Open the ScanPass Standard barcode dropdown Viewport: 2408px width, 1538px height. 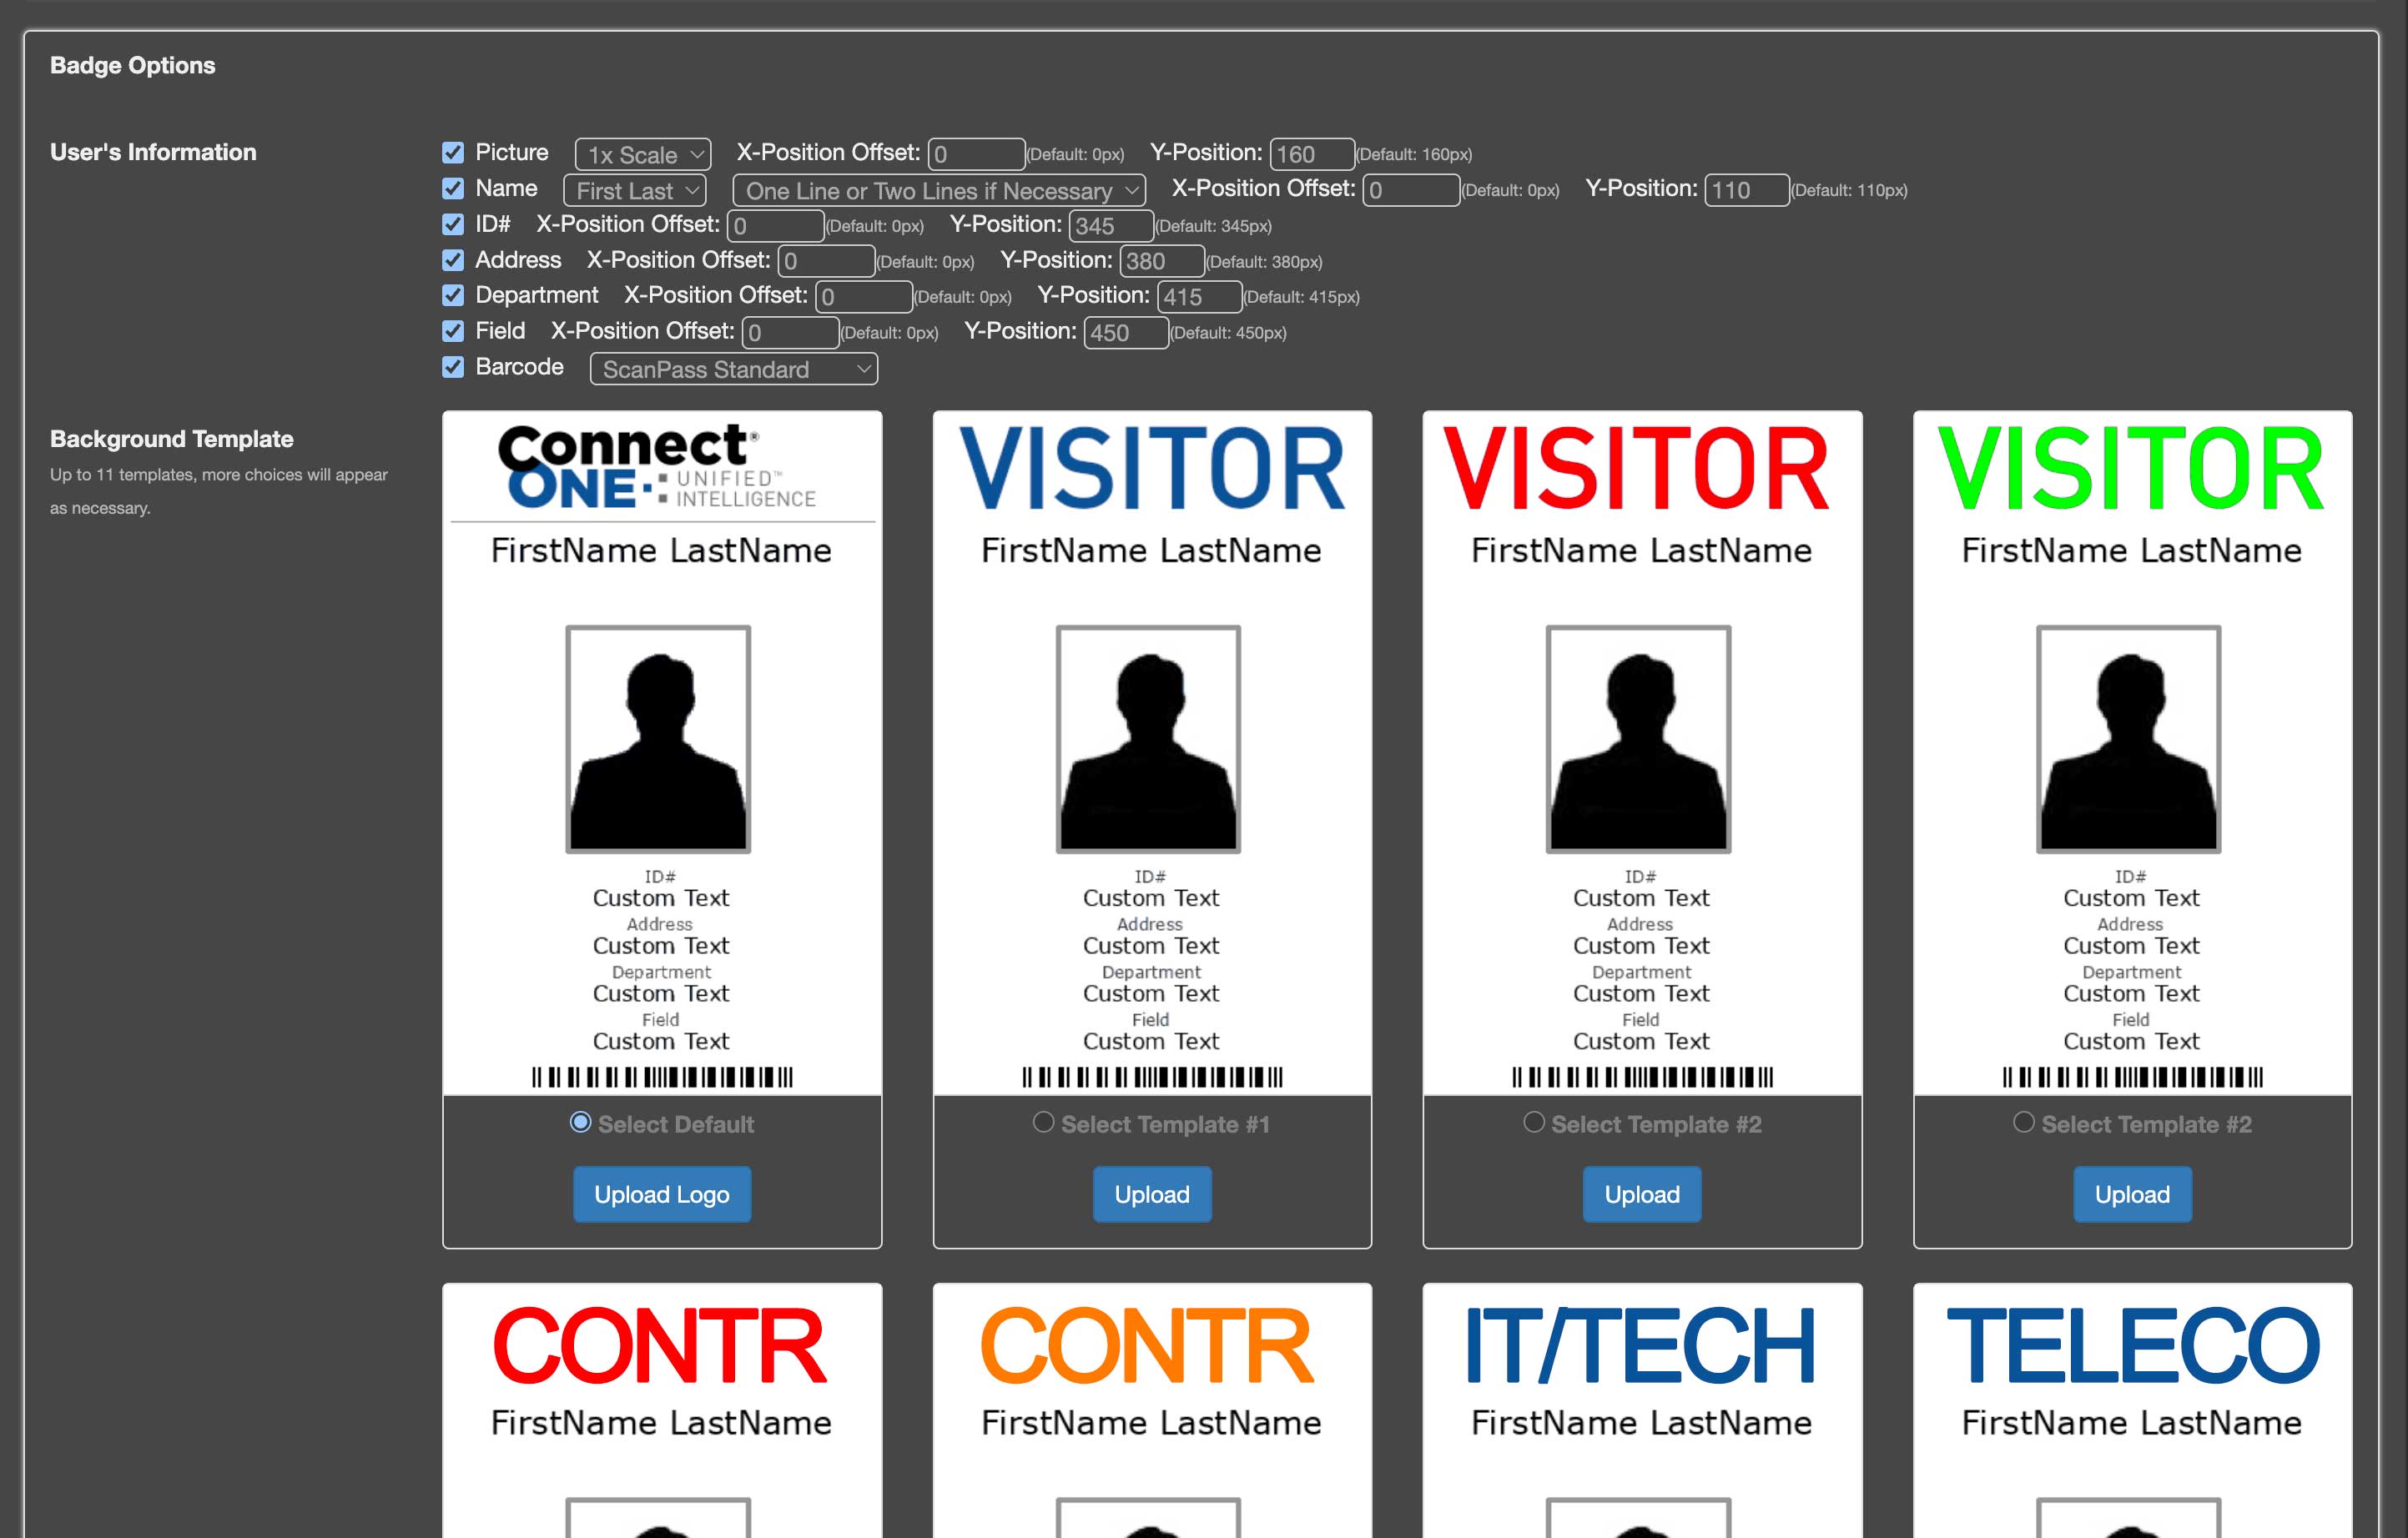pyautogui.click(x=734, y=369)
